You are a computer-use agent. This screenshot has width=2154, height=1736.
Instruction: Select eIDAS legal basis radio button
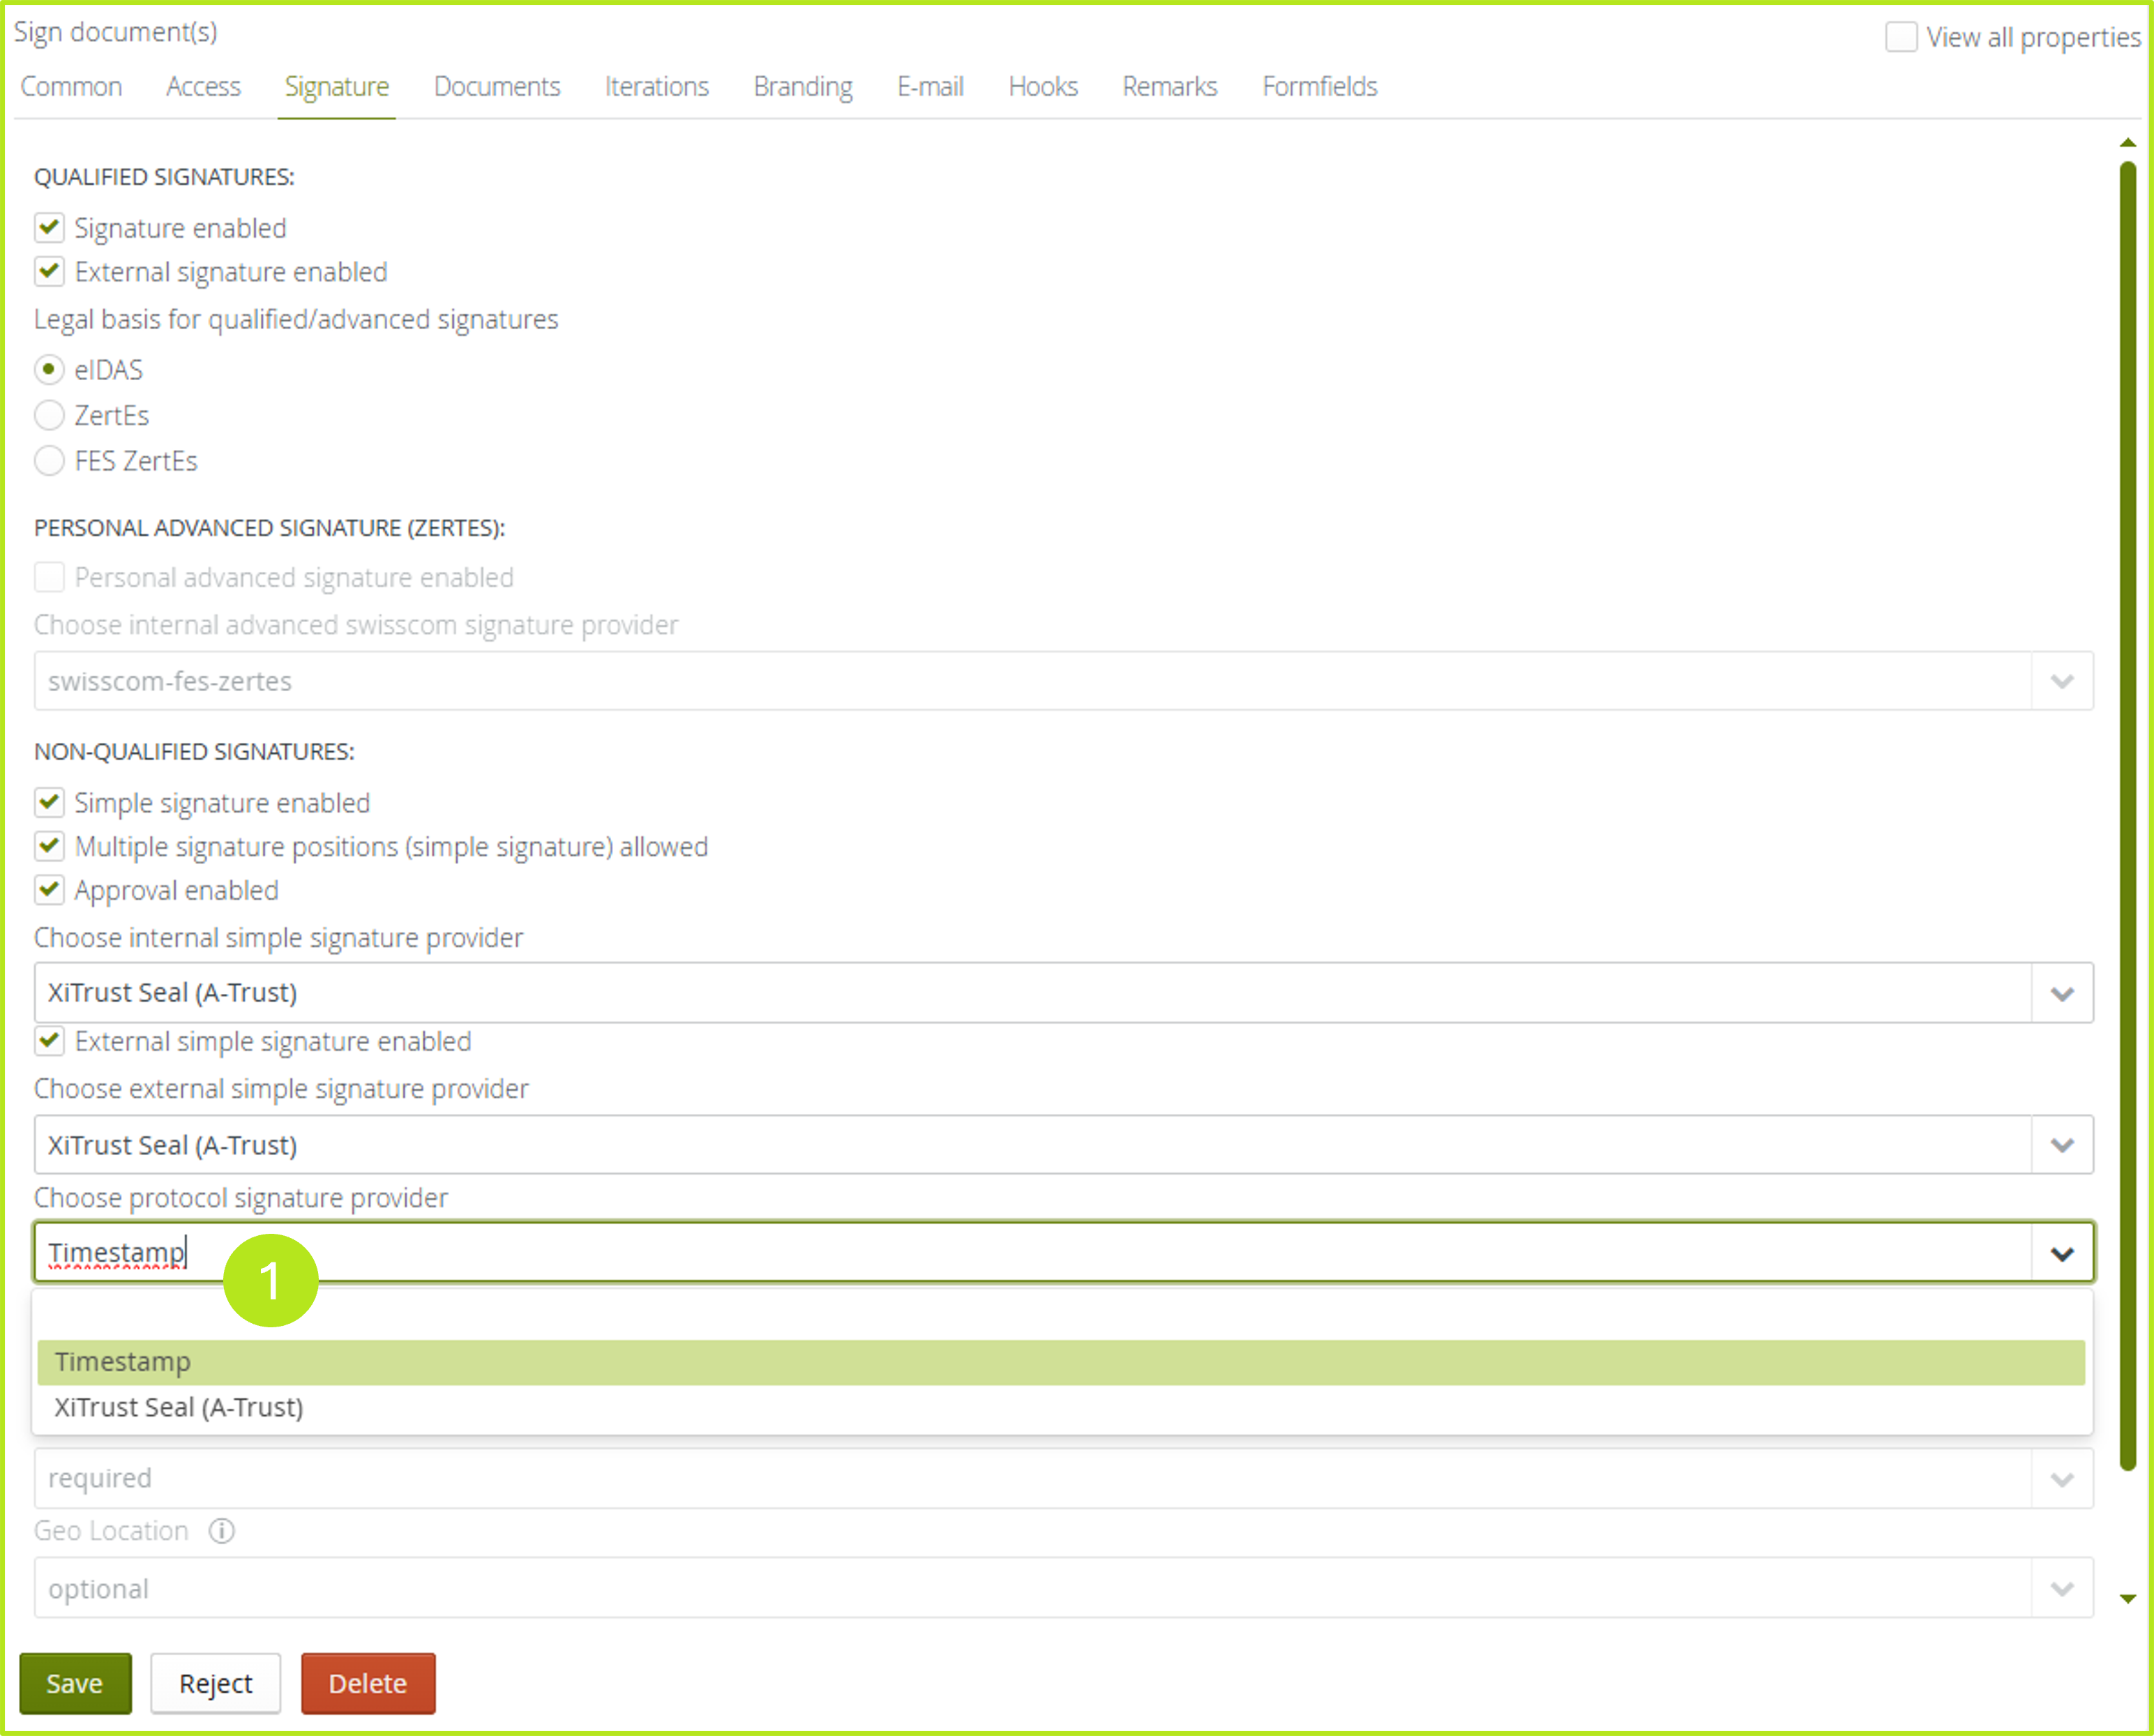(48, 367)
